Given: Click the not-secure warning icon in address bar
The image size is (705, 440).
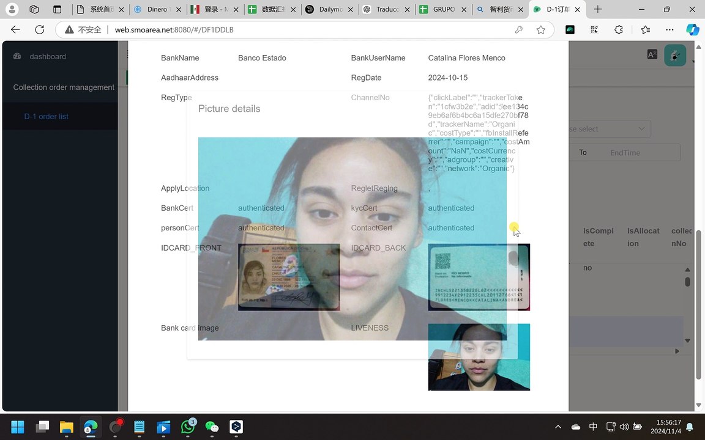Looking at the screenshot, I should [x=69, y=29].
